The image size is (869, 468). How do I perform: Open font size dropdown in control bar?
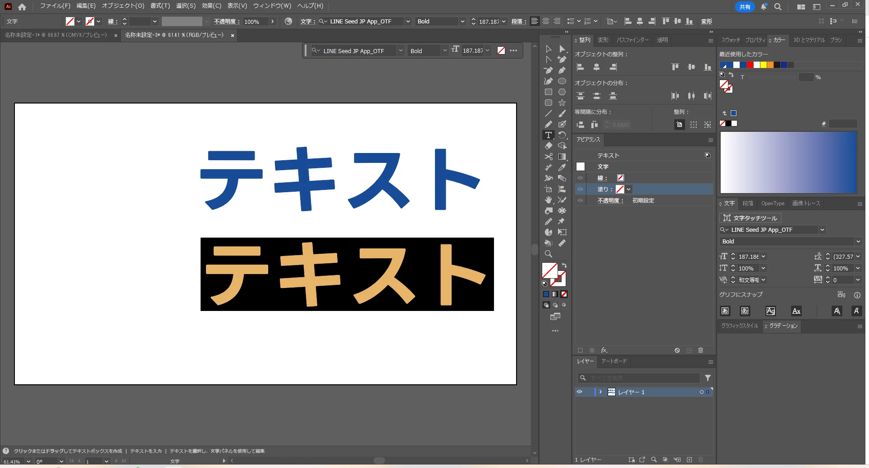(x=503, y=21)
